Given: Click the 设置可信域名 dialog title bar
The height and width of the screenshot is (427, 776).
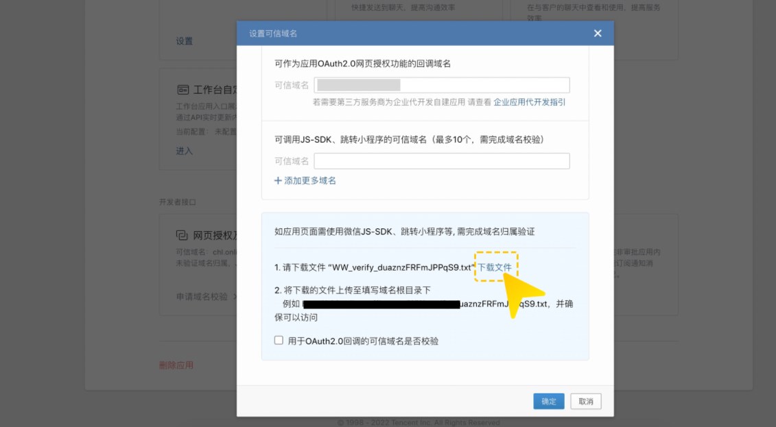Looking at the screenshot, I should point(412,34).
